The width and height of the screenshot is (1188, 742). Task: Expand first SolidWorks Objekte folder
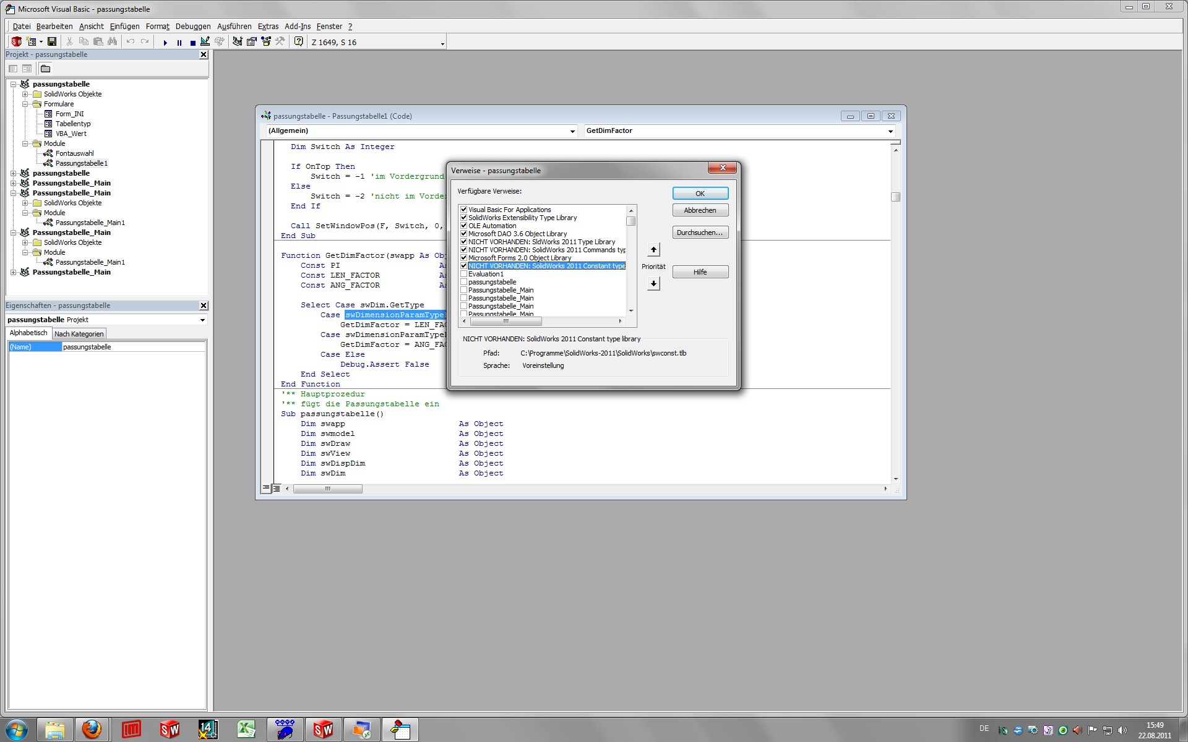pyautogui.click(x=25, y=94)
